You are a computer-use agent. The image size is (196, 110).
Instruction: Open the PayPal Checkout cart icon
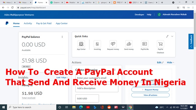160,44
